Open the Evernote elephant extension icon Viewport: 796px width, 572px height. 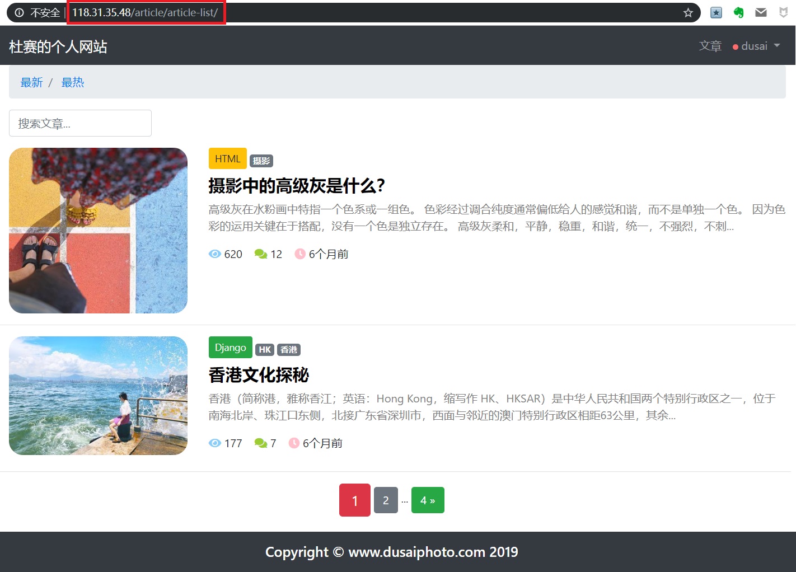[738, 13]
